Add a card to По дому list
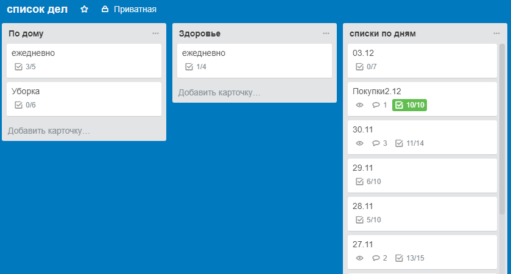The width and height of the screenshot is (511, 274). (x=49, y=131)
